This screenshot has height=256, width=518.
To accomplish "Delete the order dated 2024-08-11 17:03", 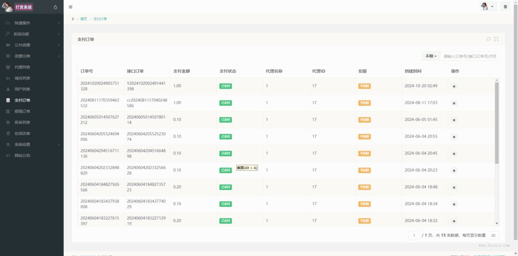I will (454, 103).
